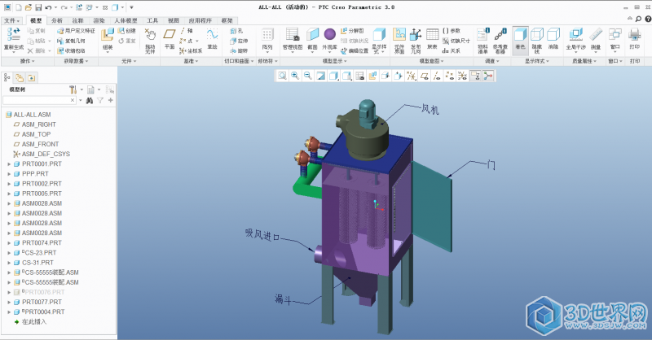This screenshot has width=652, height=340.
Task: Click Shrinkwrap (收缩包络) button
Action: [71, 50]
